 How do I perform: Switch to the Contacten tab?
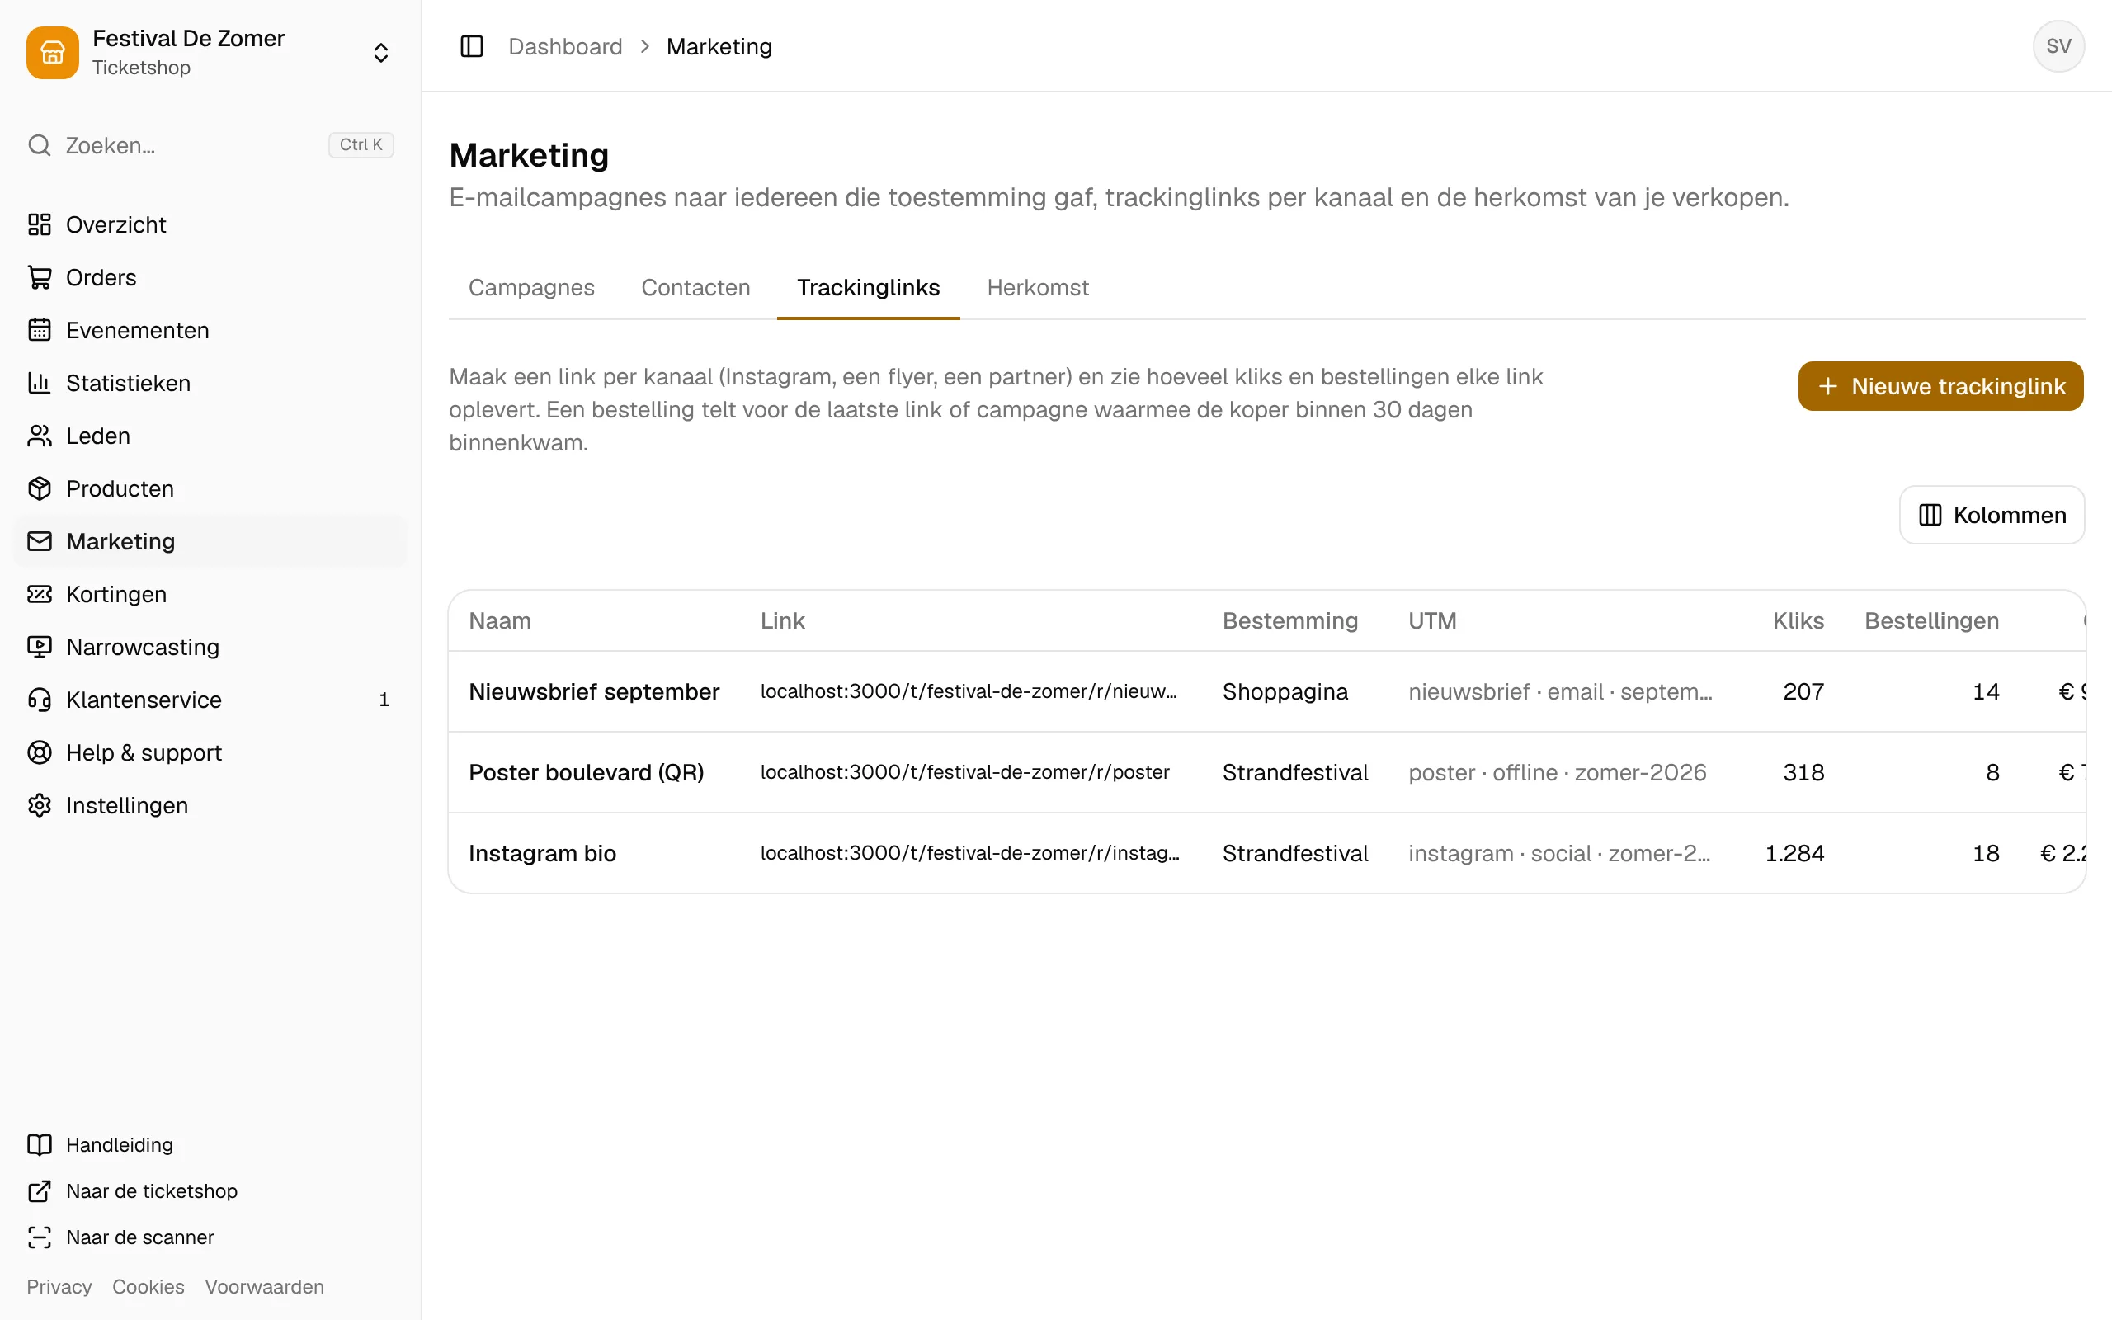[x=695, y=287]
